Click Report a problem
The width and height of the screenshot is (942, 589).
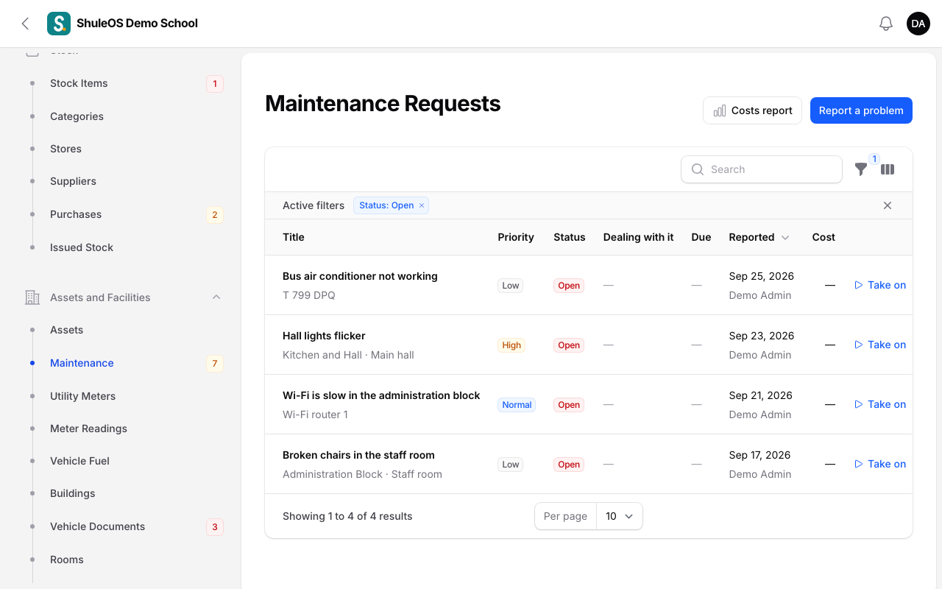click(861, 110)
